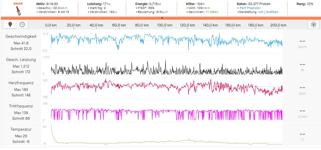Viewport: 321px width, 150px height.
Task: Switch x-axis to time with clock icon
Action: click(x=22, y=25)
